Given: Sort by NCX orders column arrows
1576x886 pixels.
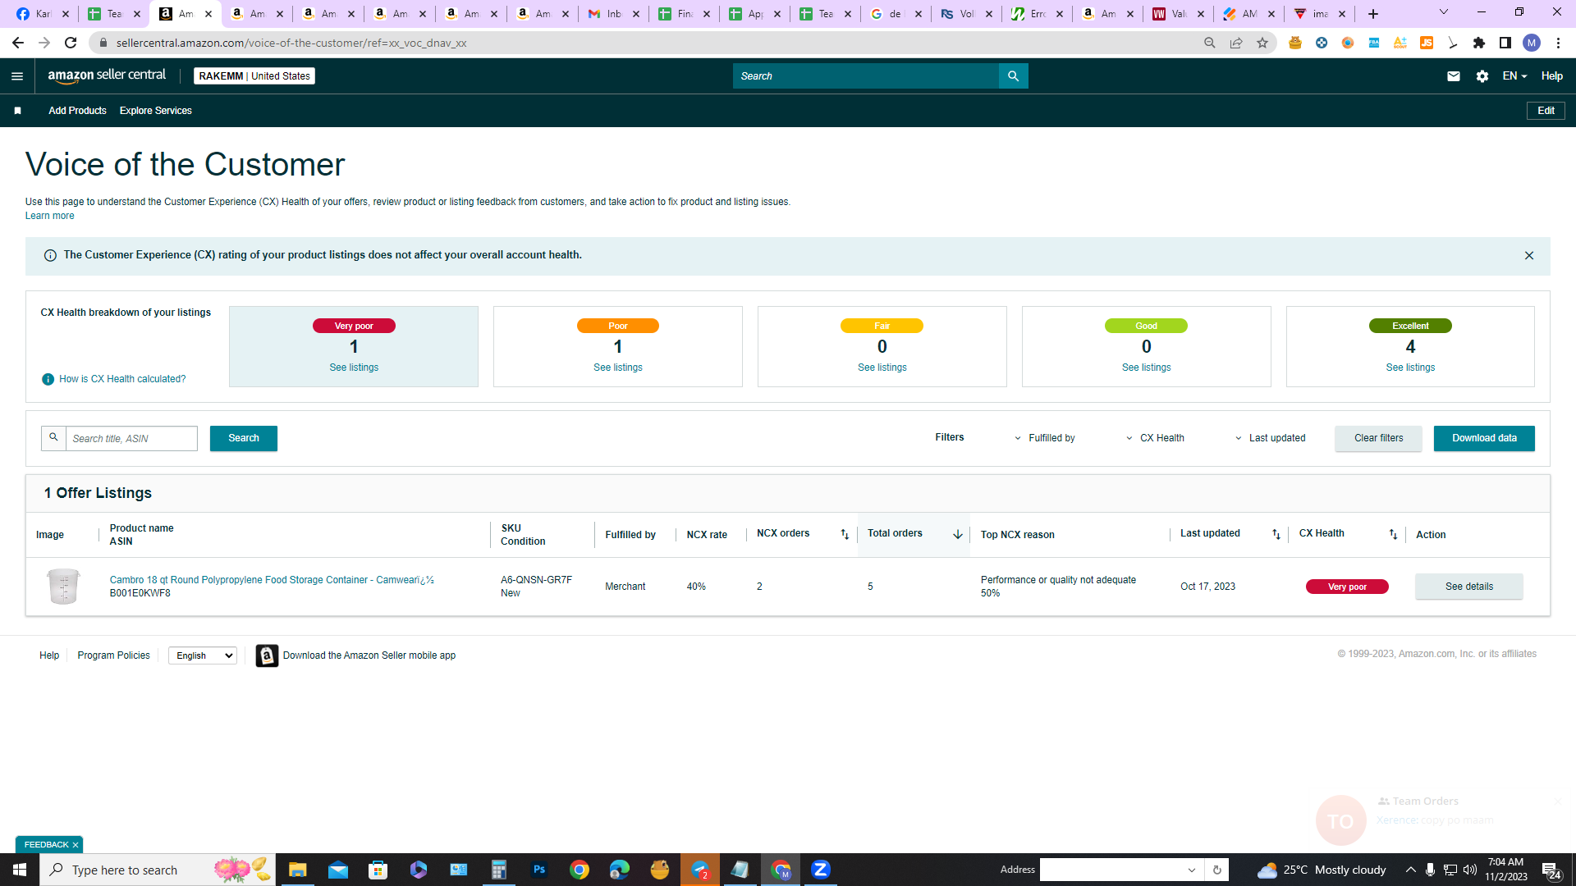Looking at the screenshot, I should point(845,534).
